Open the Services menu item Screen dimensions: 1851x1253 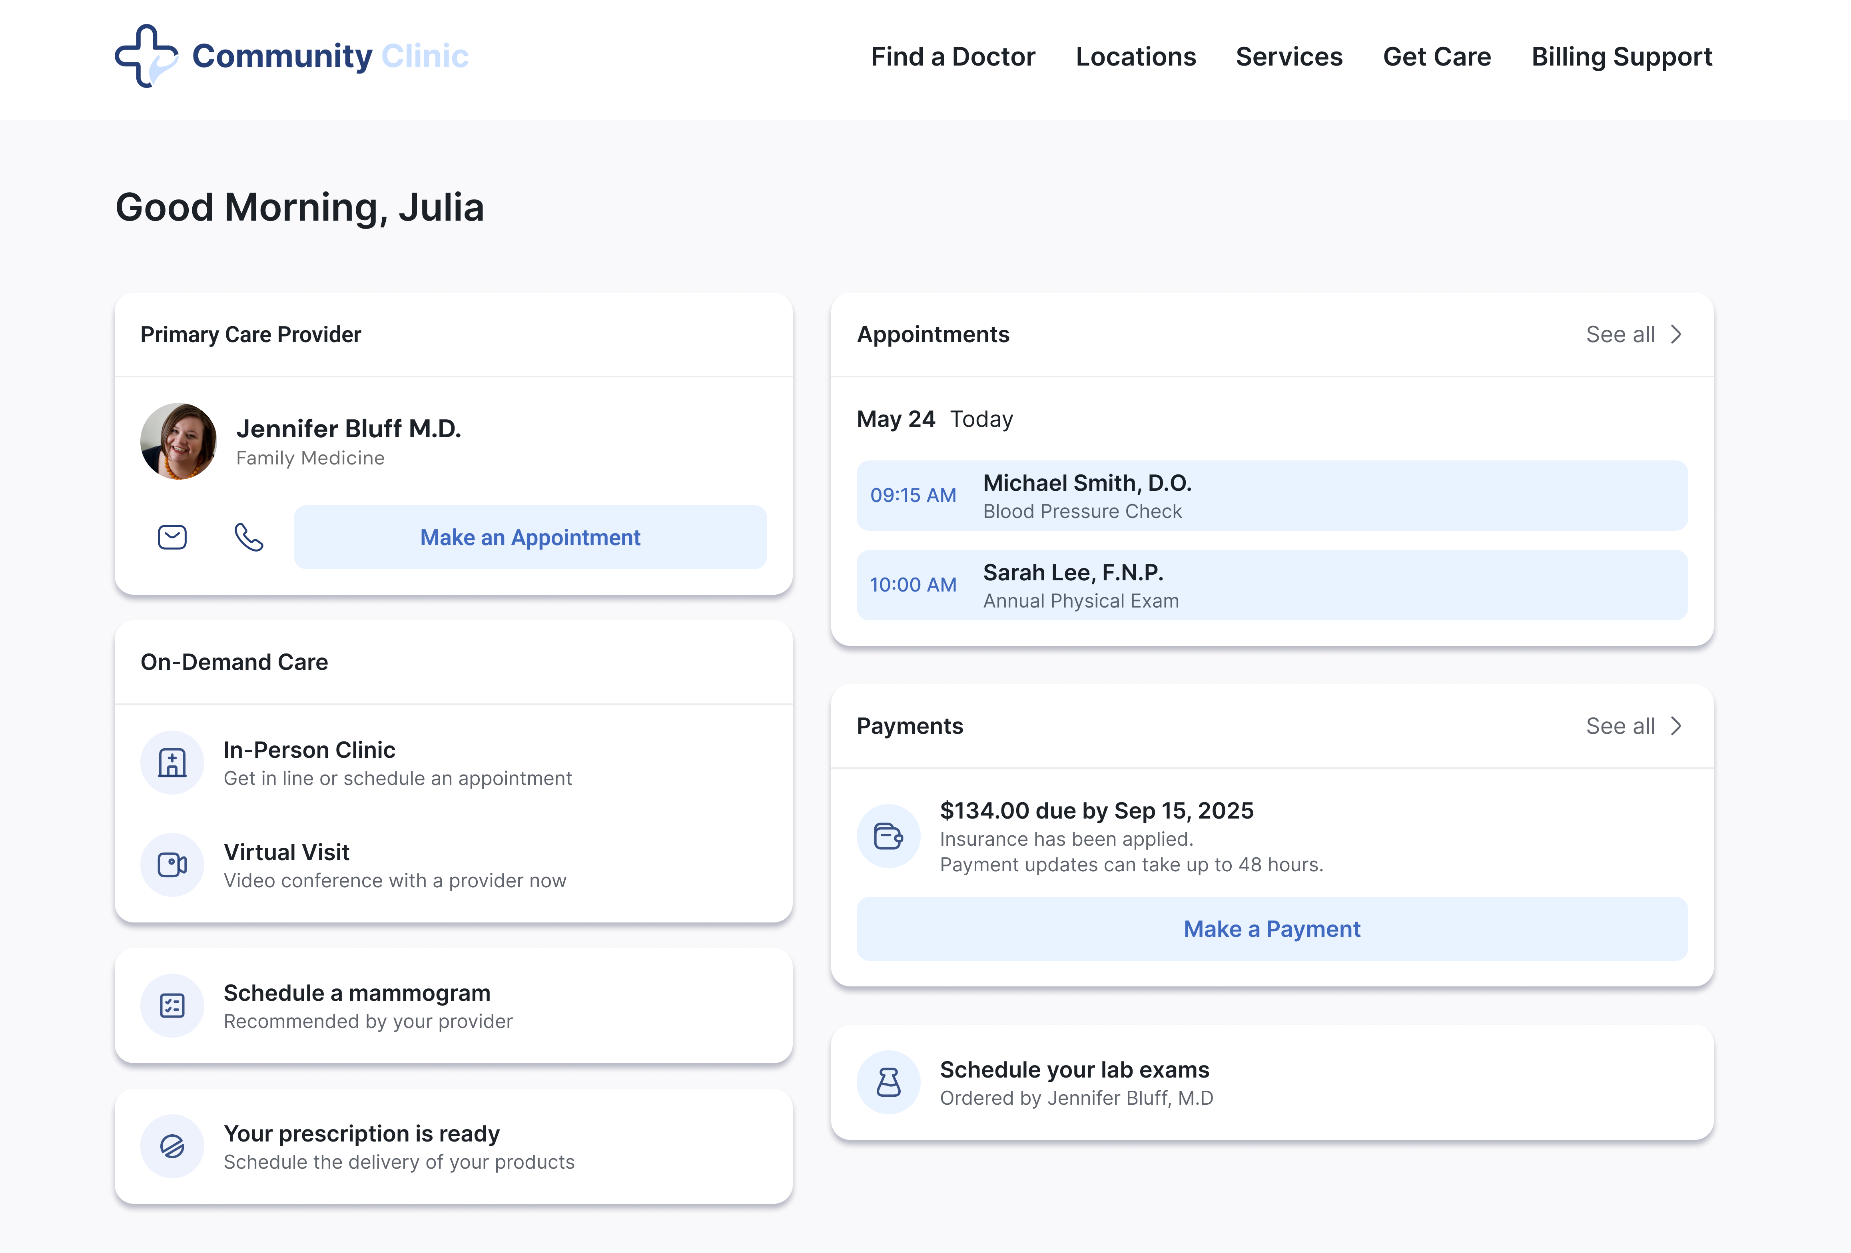pyautogui.click(x=1289, y=56)
